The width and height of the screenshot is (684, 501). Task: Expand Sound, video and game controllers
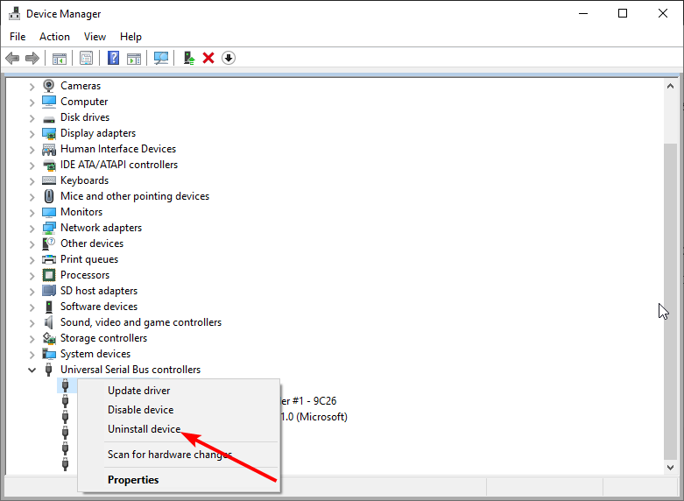click(32, 323)
